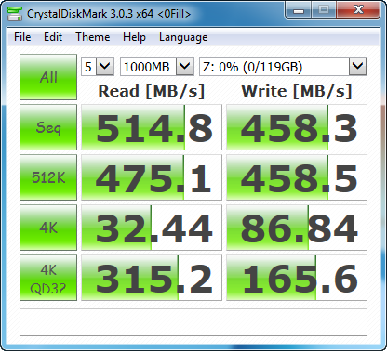Select Seq write result 458.3
The width and height of the screenshot is (387, 351).
(x=297, y=127)
